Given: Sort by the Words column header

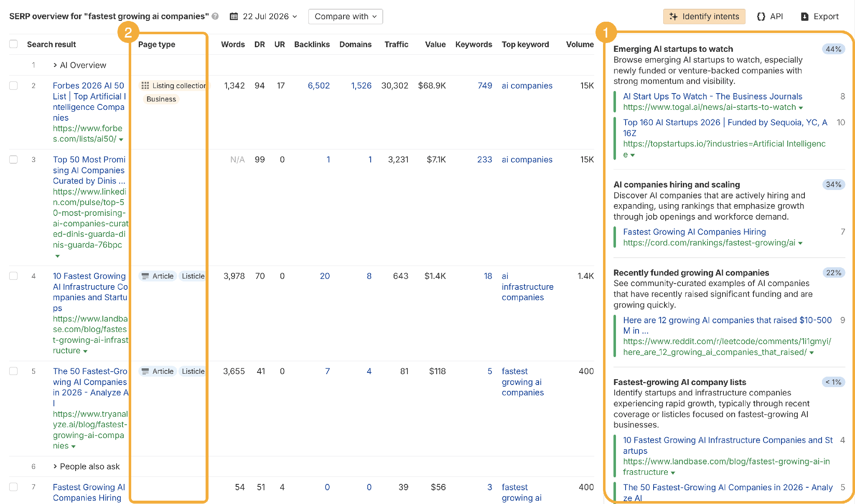Looking at the screenshot, I should click(x=233, y=44).
